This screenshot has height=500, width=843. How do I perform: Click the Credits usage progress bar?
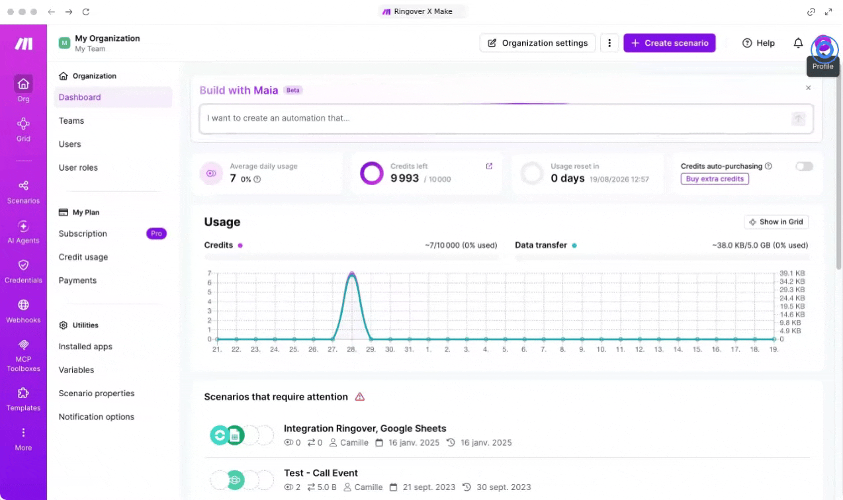(351, 257)
